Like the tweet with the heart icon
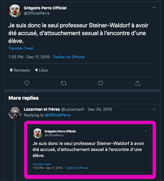This screenshot has height=181, width=164. pyautogui.click(x=101, y=83)
